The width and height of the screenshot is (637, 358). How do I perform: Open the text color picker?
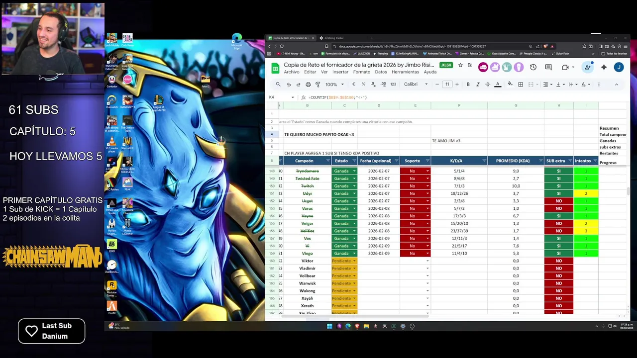(498, 85)
